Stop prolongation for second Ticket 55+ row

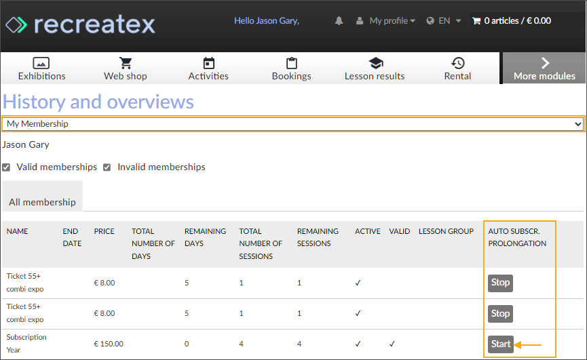[x=500, y=314]
